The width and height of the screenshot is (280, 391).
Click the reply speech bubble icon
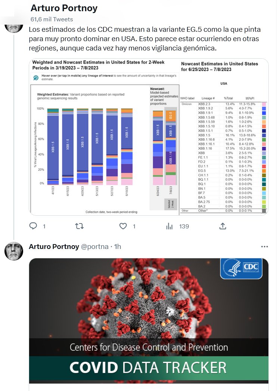(x=33, y=226)
